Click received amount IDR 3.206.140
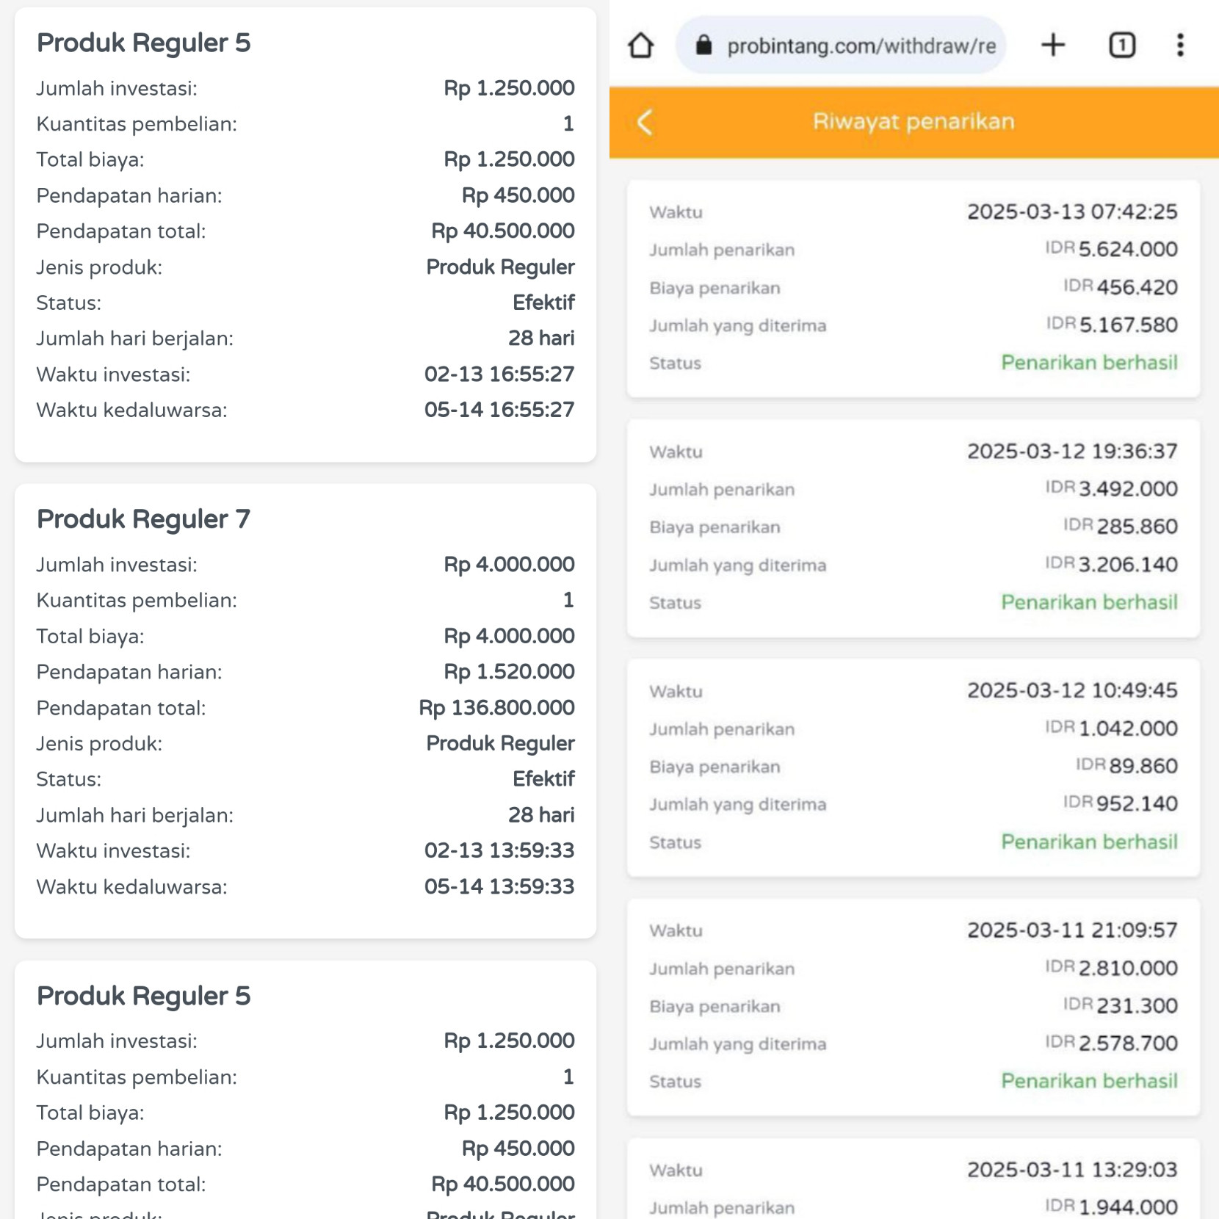The height and width of the screenshot is (1219, 1219). pos(1111,564)
